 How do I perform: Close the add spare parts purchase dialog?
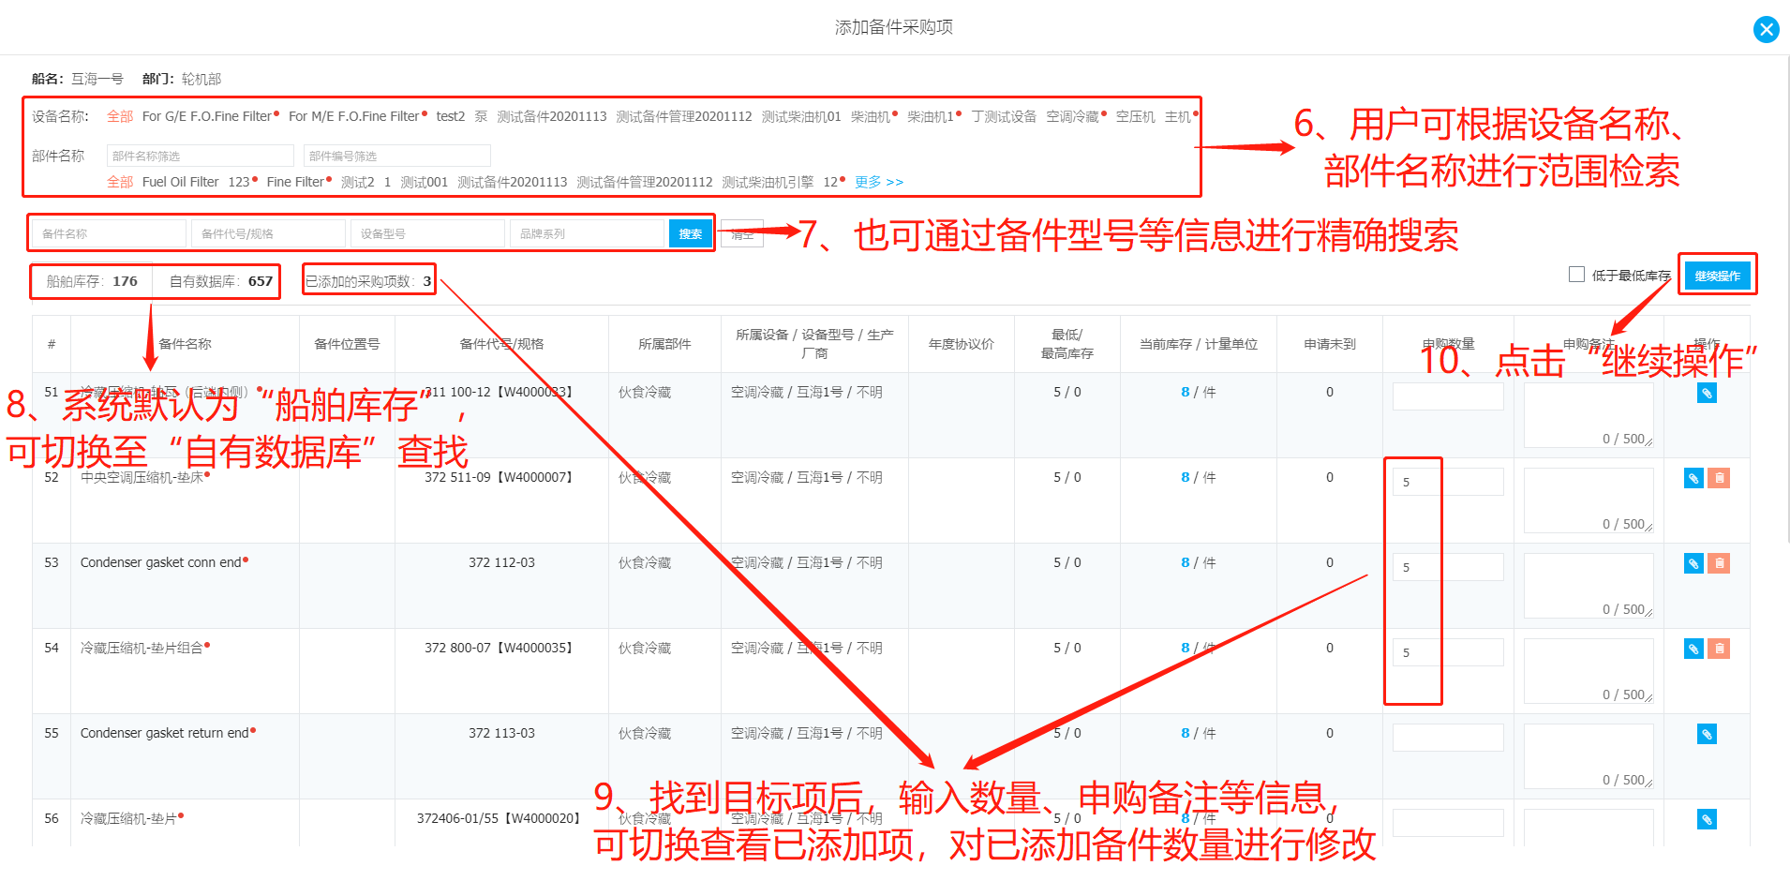point(1766,29)
